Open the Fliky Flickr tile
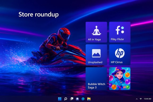This screenshot has width=153, height=102. pyautogui.click(x=120, y=32)
